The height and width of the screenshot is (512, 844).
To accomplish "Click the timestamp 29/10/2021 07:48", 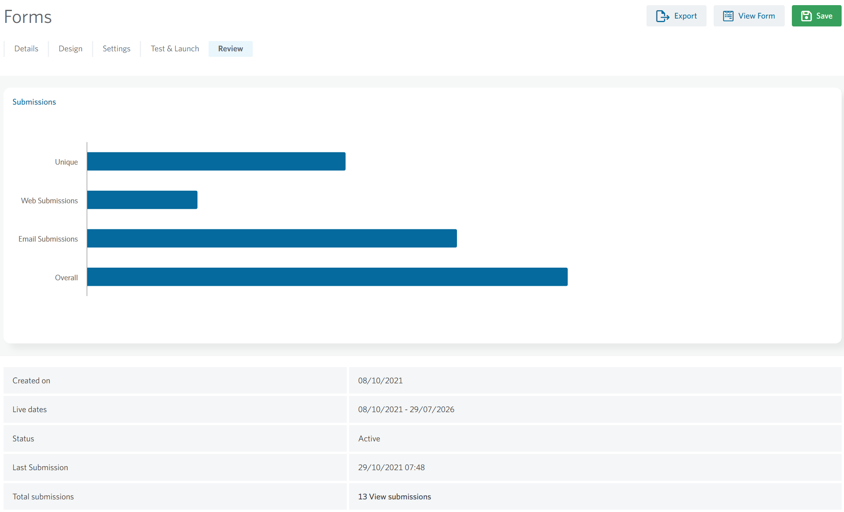I will pos(391,467).
